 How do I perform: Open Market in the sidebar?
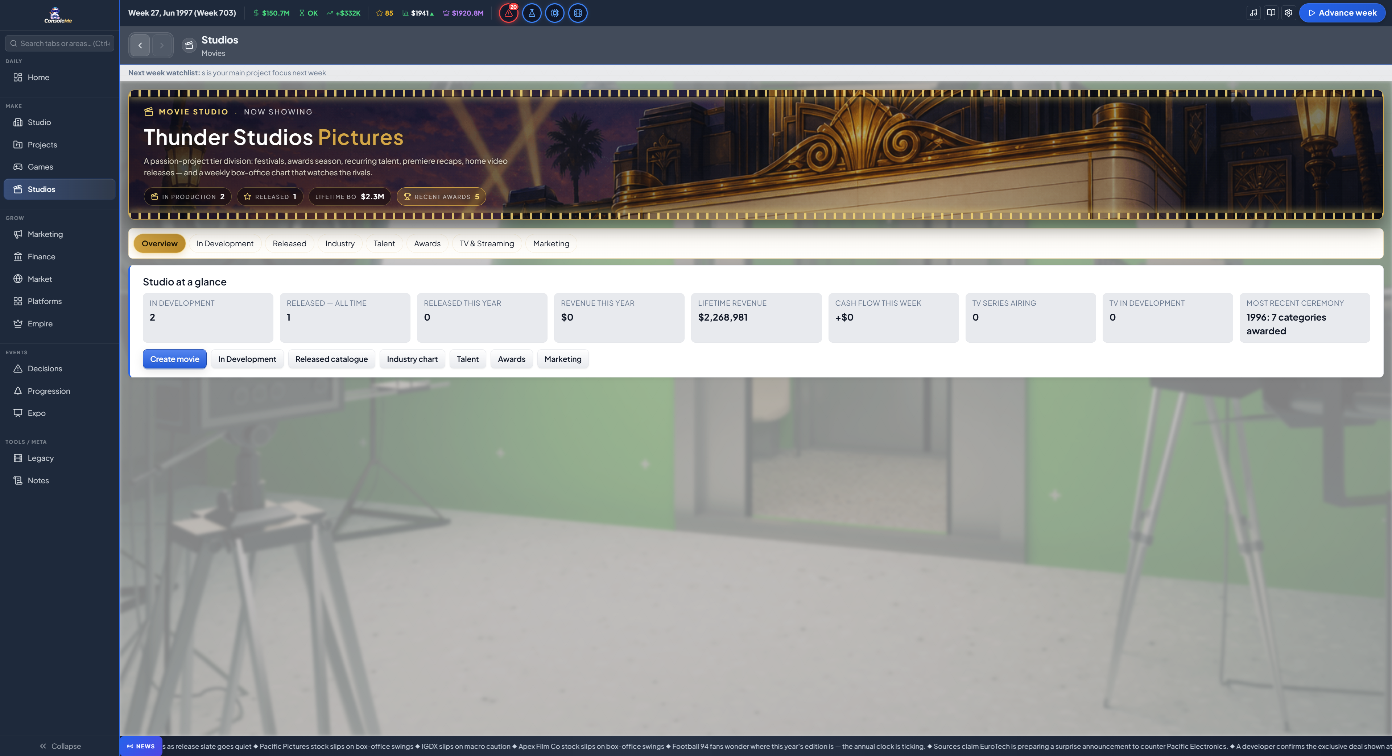pyautogui.click(x=59, y=279)
